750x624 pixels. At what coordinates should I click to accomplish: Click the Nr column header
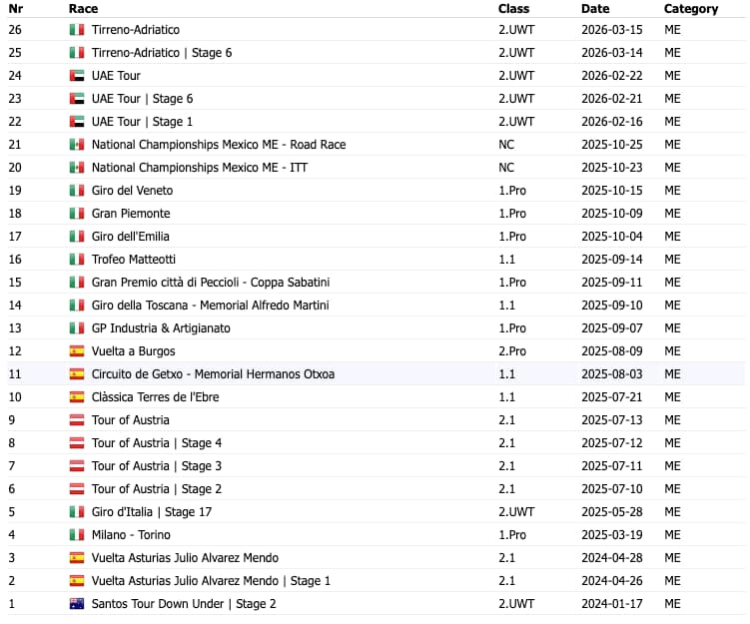15,9
